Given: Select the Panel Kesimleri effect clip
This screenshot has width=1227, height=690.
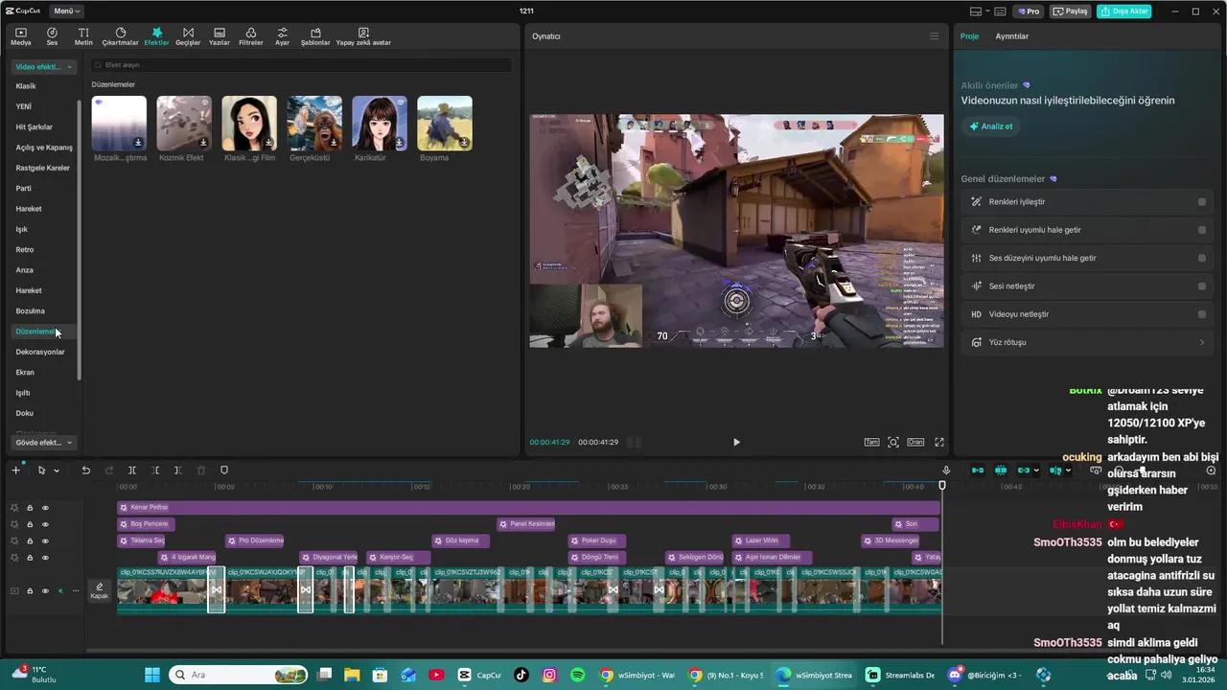Looking at the screenshot, I should 526,524.
